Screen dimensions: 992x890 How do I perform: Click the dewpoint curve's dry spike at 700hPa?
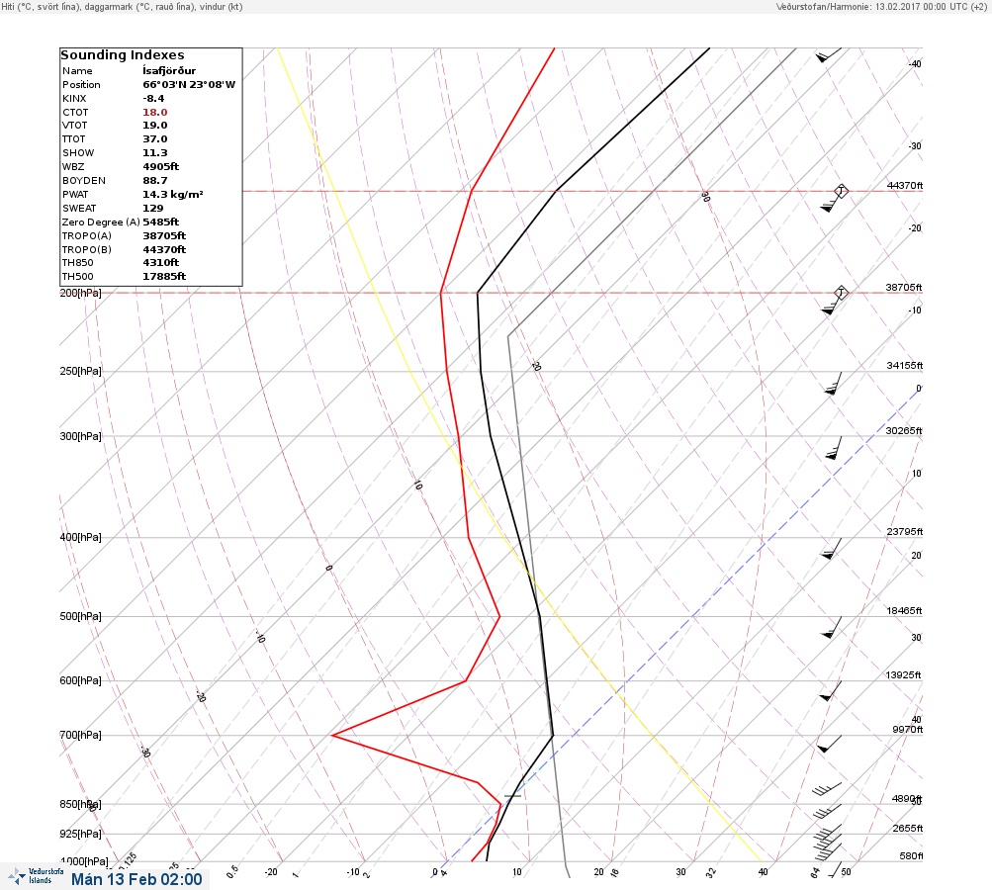(x=332, y=735)
